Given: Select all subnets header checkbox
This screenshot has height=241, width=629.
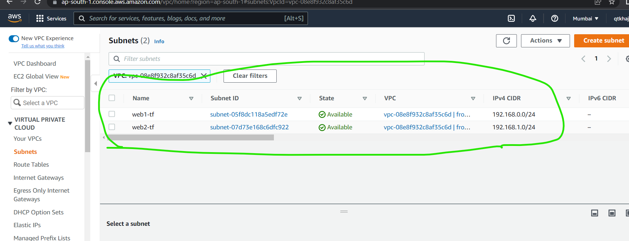Looking at the screenshot, I should pos(112,98).
